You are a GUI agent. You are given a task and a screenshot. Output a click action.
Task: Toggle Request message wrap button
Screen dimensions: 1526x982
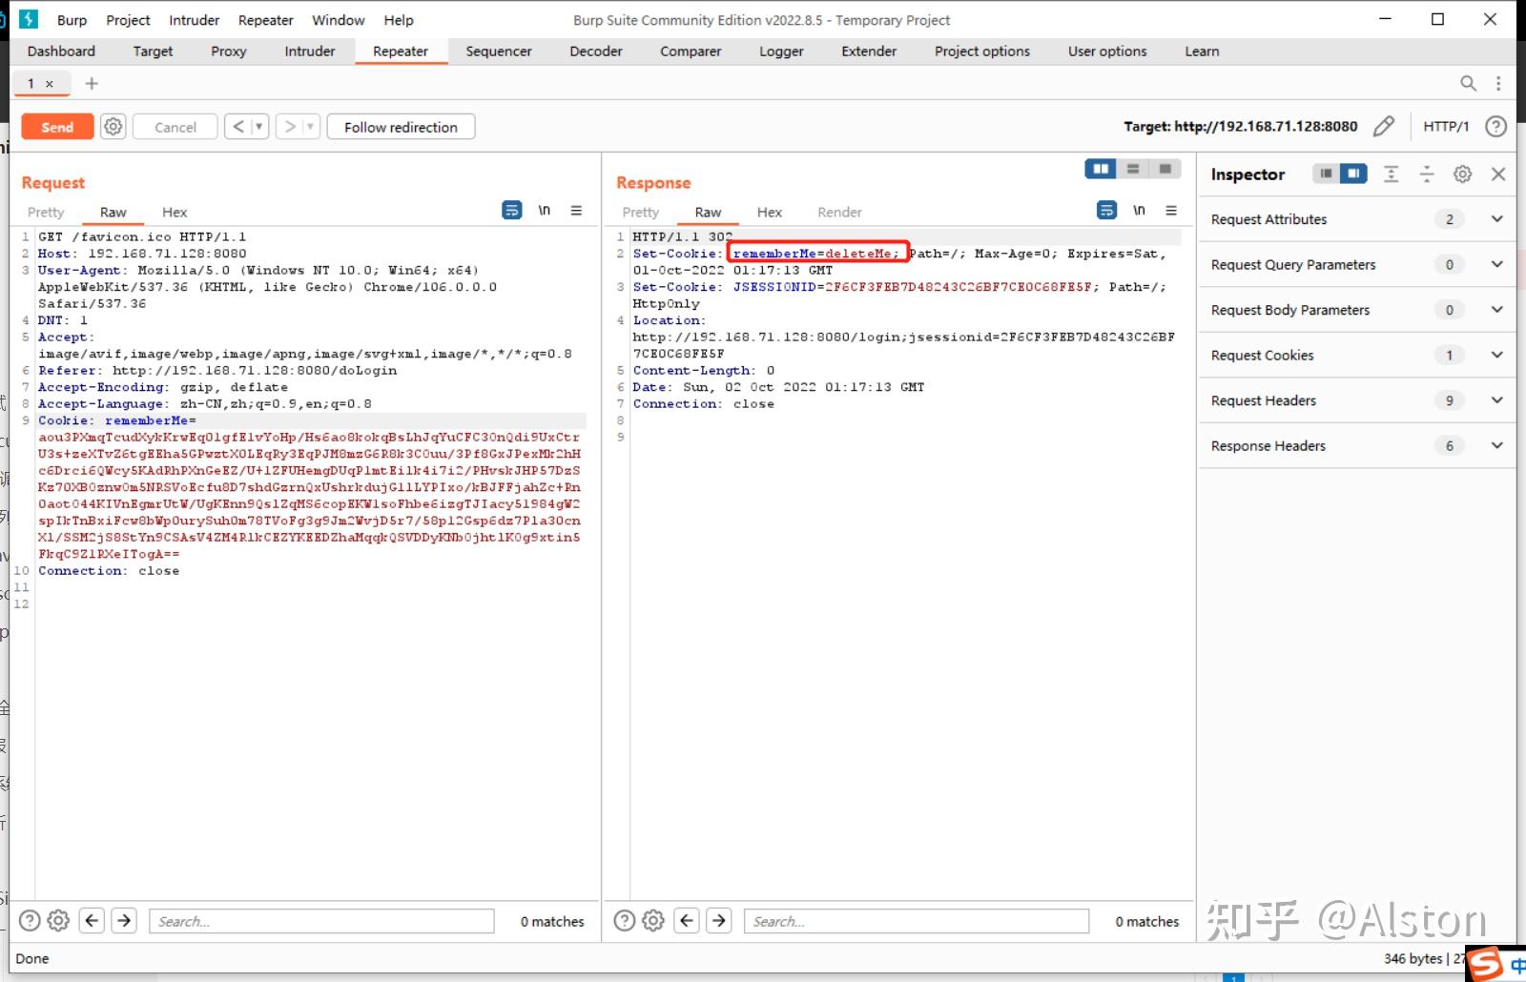click(512, 211)
